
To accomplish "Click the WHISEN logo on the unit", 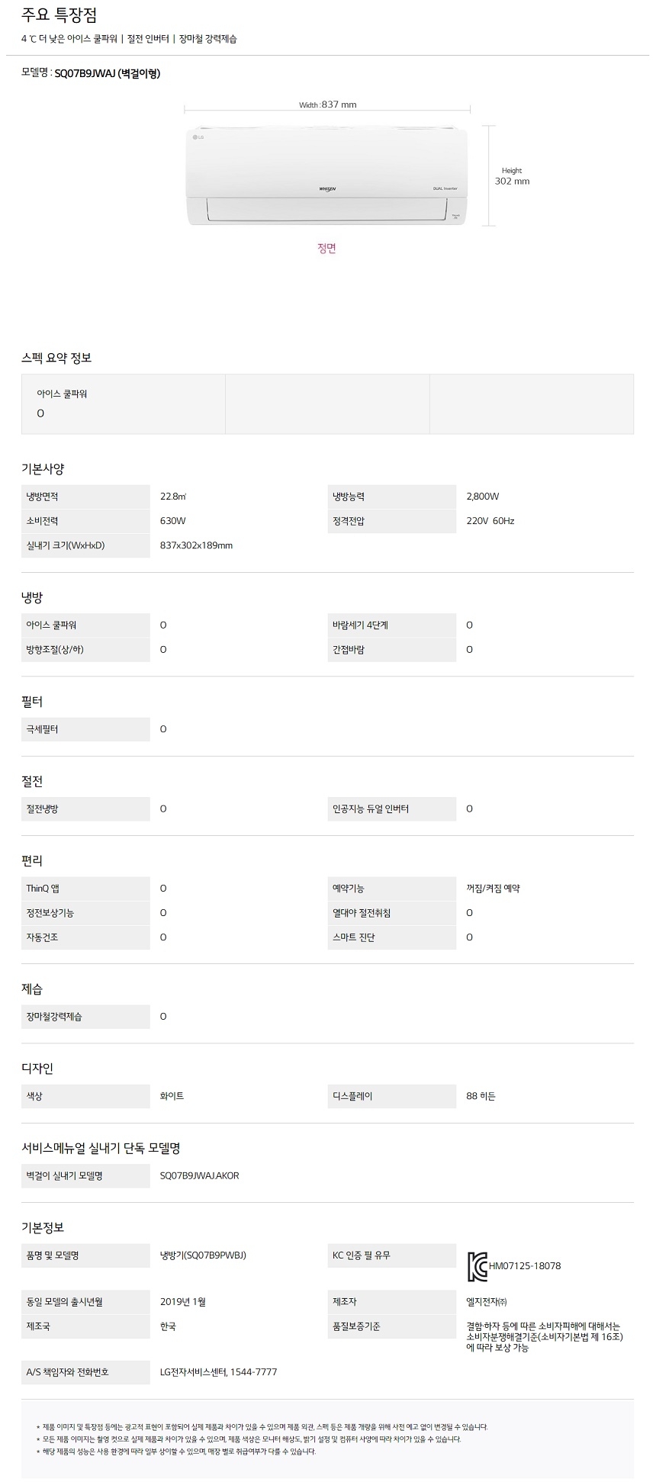I will pos(328,187).
